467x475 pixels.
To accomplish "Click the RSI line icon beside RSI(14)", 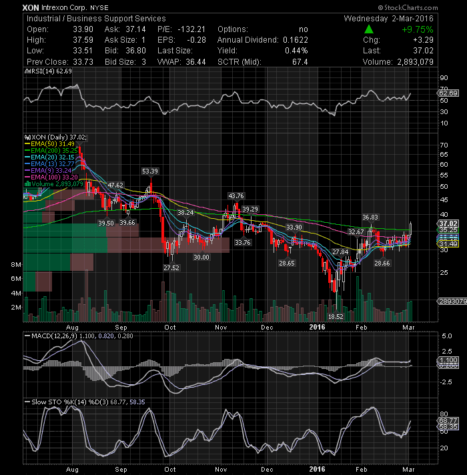I will [x=27, y=71].
